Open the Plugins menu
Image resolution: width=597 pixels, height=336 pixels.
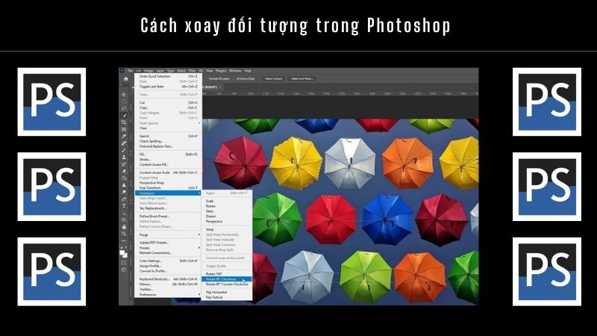click(221, 71)
